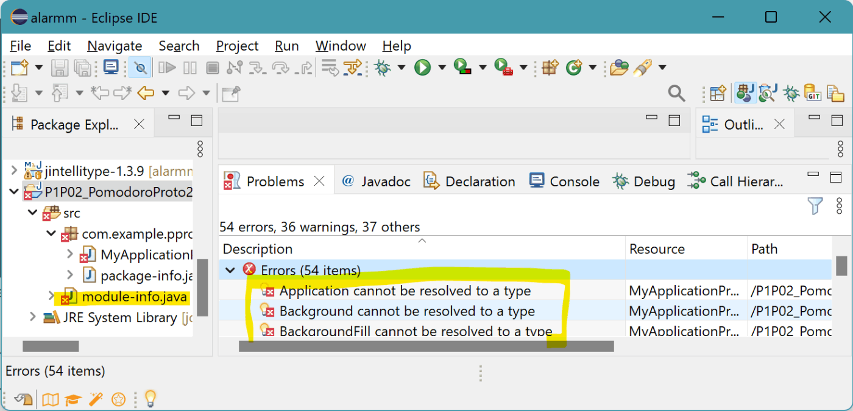Click the Terminate stop icon

coord(212,67)
